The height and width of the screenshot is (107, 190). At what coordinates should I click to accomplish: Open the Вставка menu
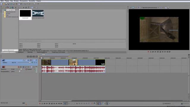coord(16,1)
